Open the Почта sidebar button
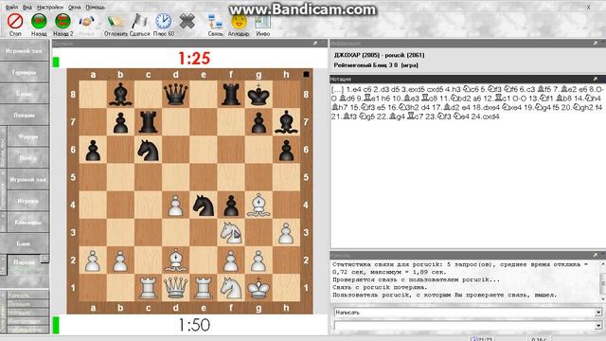Viewport: 606px width, 341px height. pyautogui.click(x=27, y=158)
